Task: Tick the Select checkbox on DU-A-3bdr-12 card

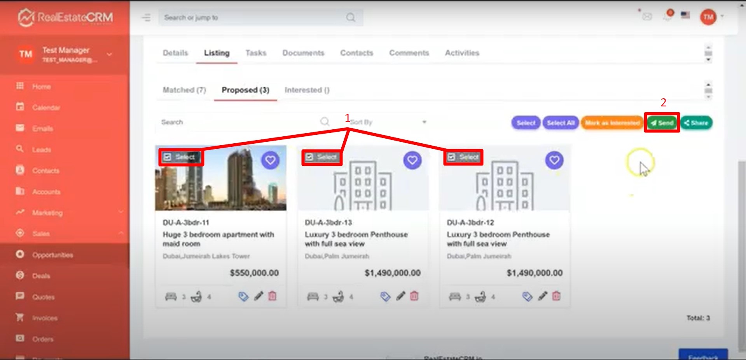Action: pos(451,157)
